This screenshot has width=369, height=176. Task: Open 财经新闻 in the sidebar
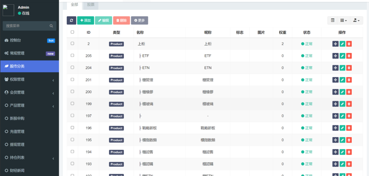click(x=30, y=170)
